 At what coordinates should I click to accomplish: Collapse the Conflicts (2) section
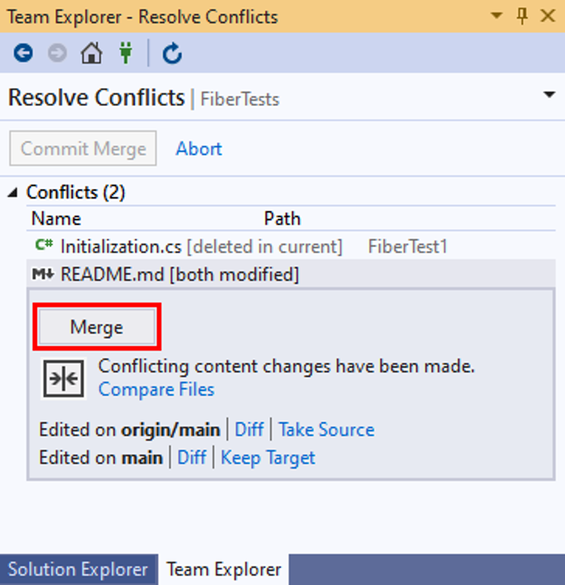13,192
